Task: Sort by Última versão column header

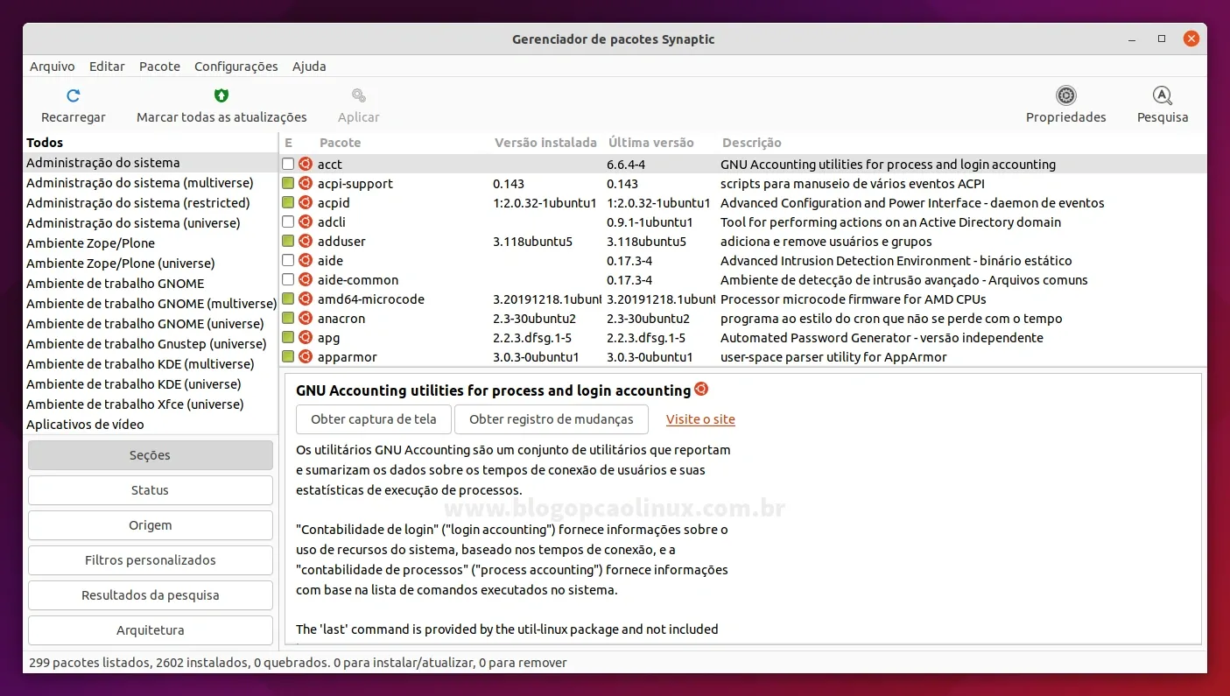Action: click(651, 143)
